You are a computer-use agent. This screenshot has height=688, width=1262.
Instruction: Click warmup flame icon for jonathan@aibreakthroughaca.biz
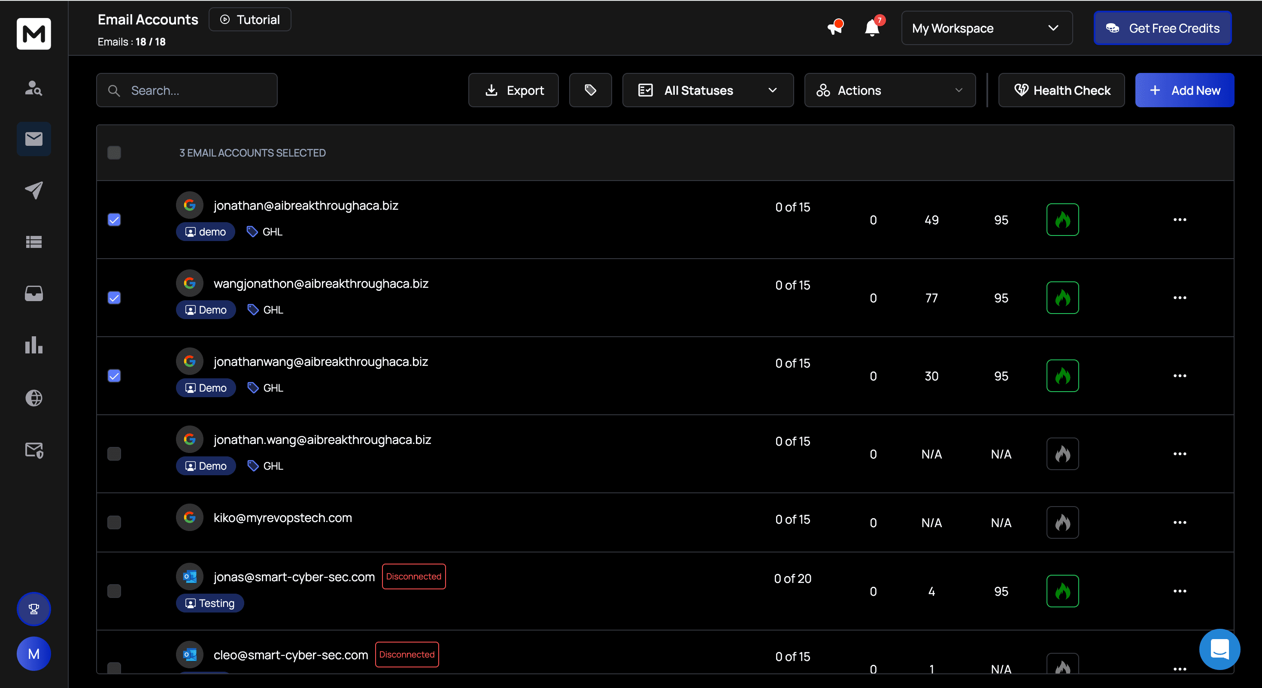[x=1062, y=220]
